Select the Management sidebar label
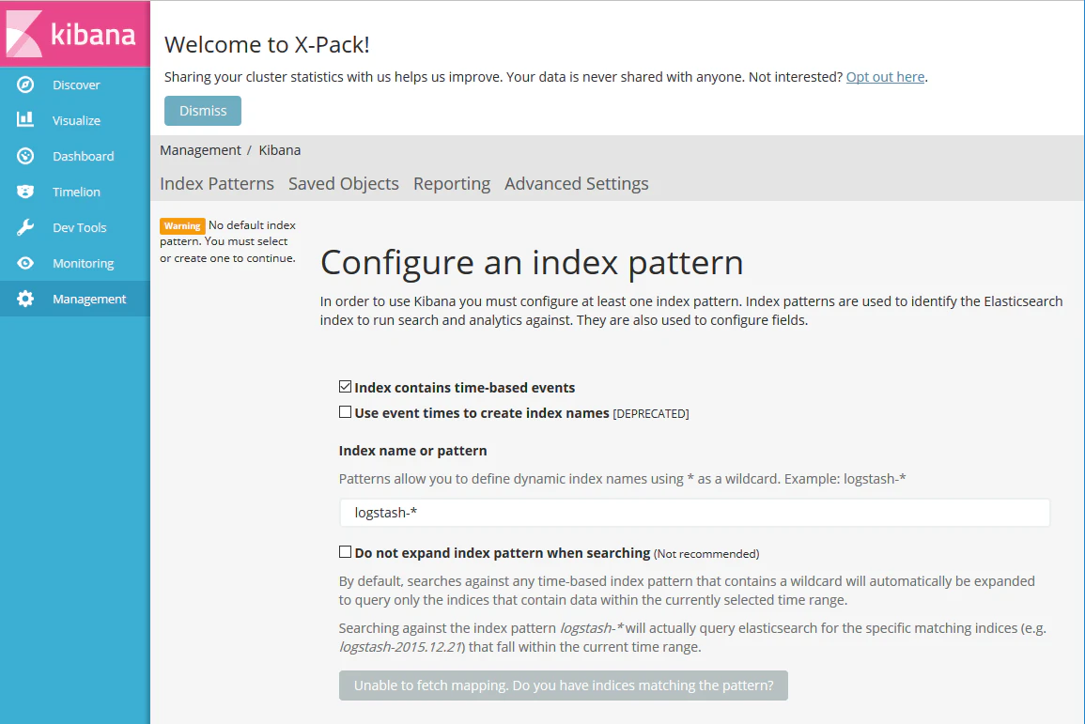This screenshot has width=1085, height=724. [89, 300]
